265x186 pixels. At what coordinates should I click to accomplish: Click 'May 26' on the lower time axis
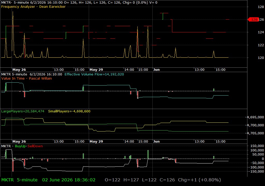click(x=19, y=142)
